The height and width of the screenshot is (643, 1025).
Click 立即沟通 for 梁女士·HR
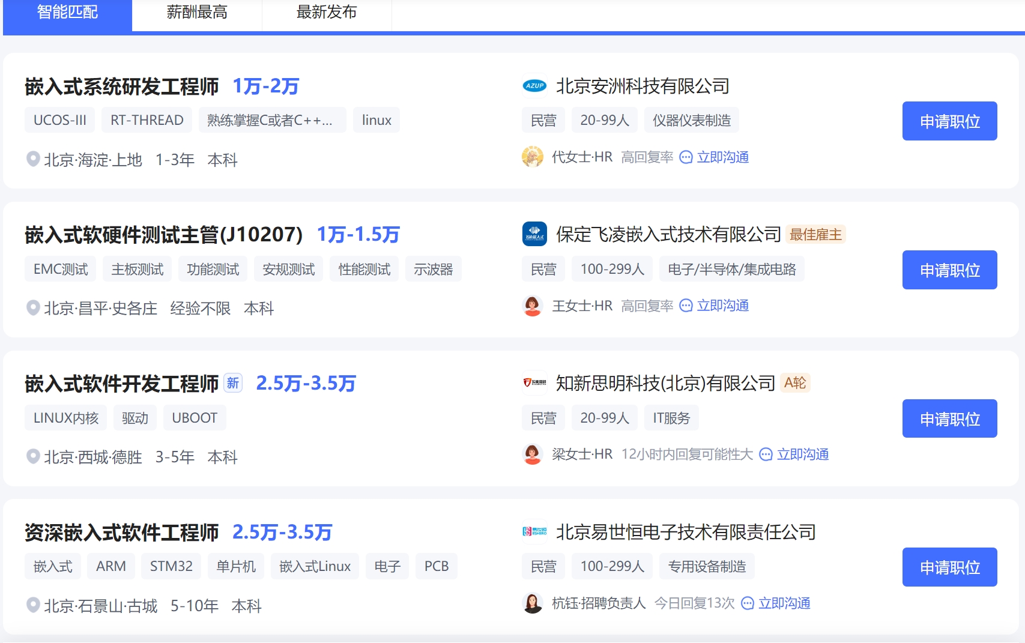coord(803,454)
